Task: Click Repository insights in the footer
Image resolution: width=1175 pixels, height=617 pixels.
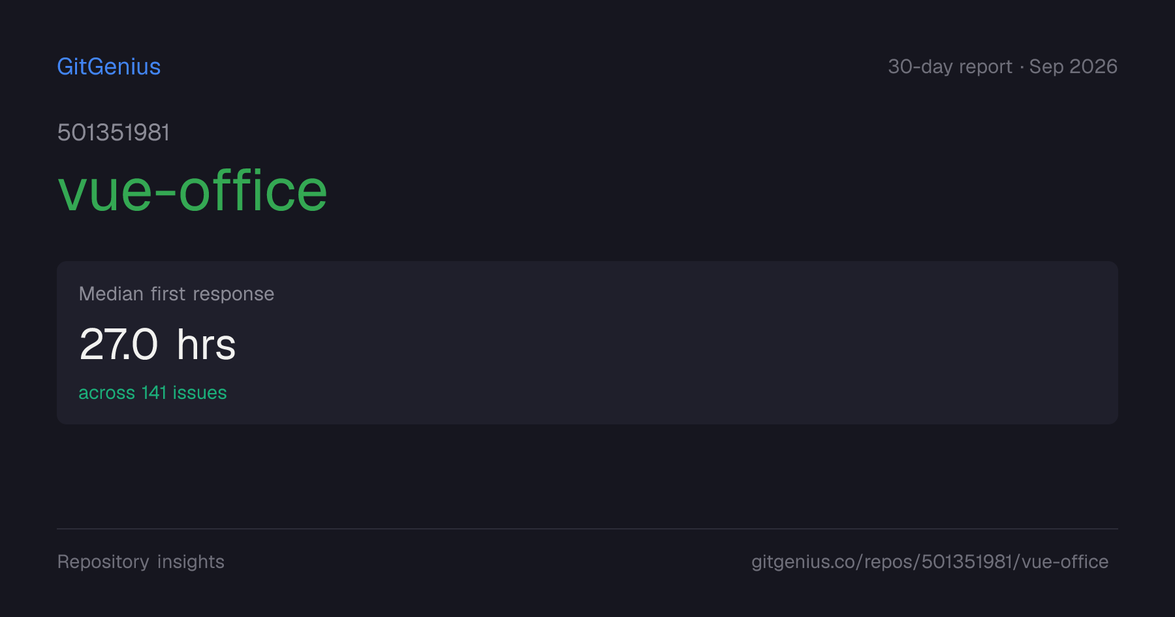Action: point(141,562)
